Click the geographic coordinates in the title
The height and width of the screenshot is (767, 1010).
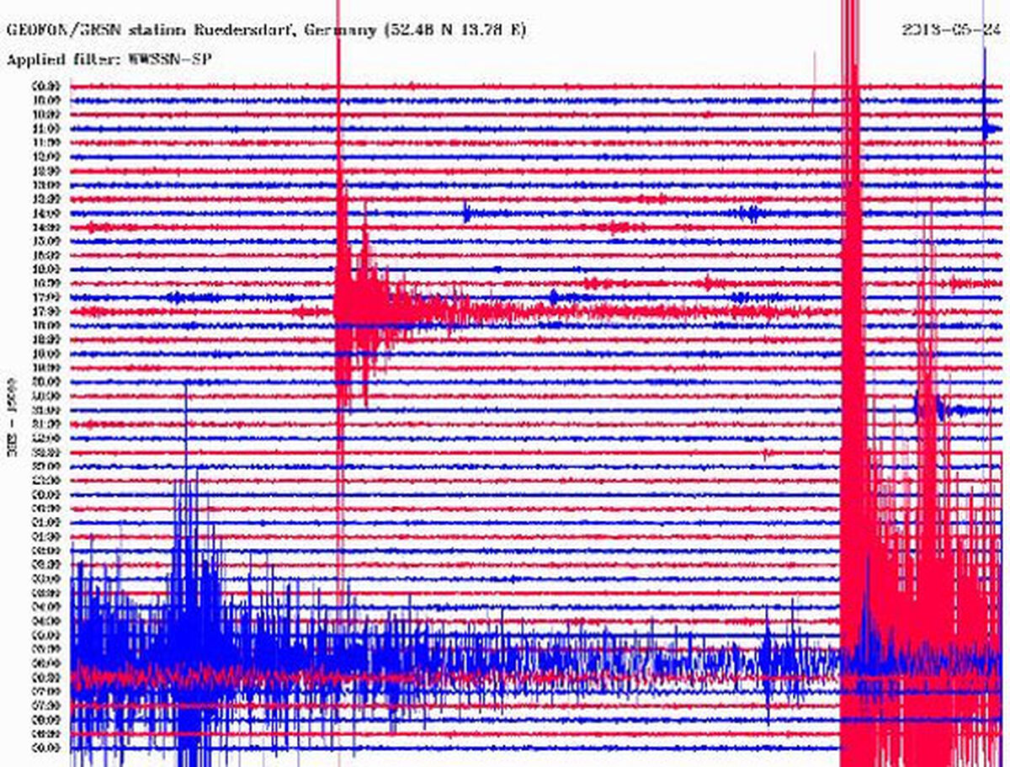454,30
